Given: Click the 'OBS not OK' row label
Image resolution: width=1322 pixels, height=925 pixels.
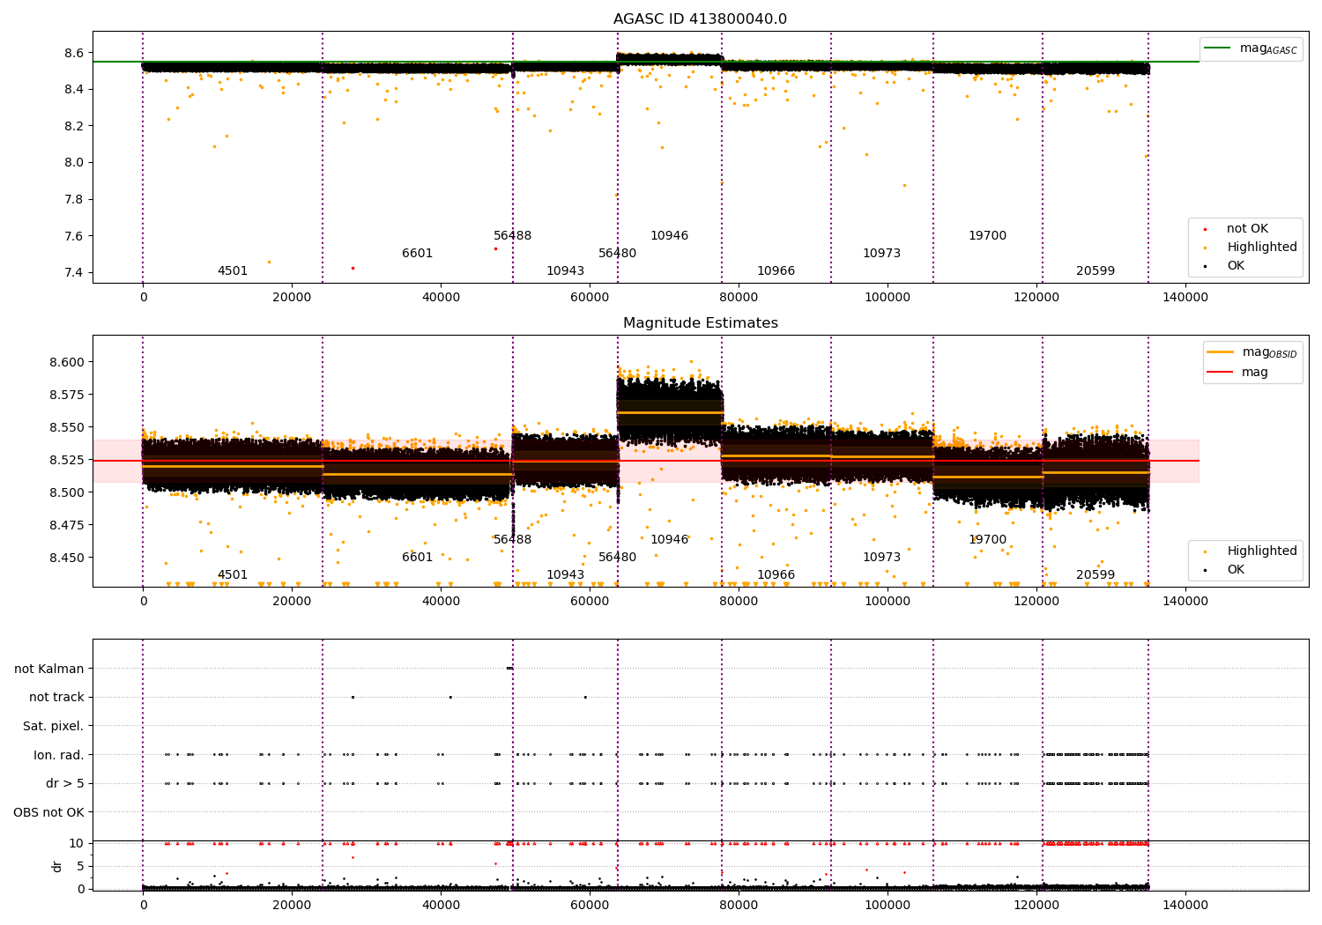Looking at the screenshot, I should [48, 813].
